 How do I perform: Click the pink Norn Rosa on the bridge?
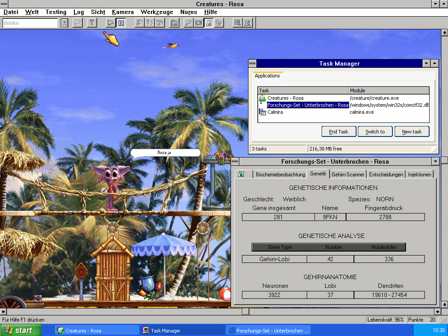pyautogui.click(x=112, y=186)
